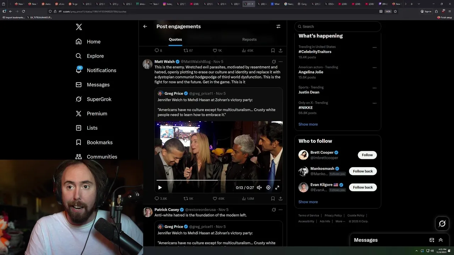Open #CelebrityTraitors trend
Image resolution: width=454 pixels, height=255 pixels.
point(315,52)
